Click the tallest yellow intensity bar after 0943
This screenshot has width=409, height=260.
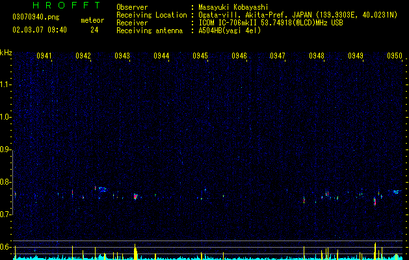pos(135,252)
